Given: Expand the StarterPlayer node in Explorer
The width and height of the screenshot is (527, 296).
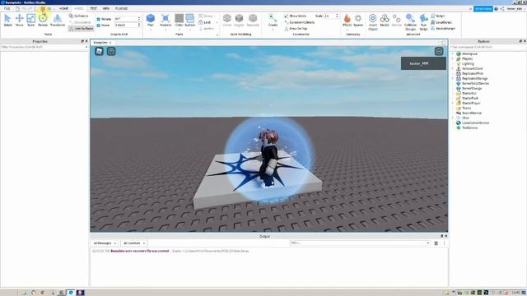Looking at the screenshot, I should (453, 103).
